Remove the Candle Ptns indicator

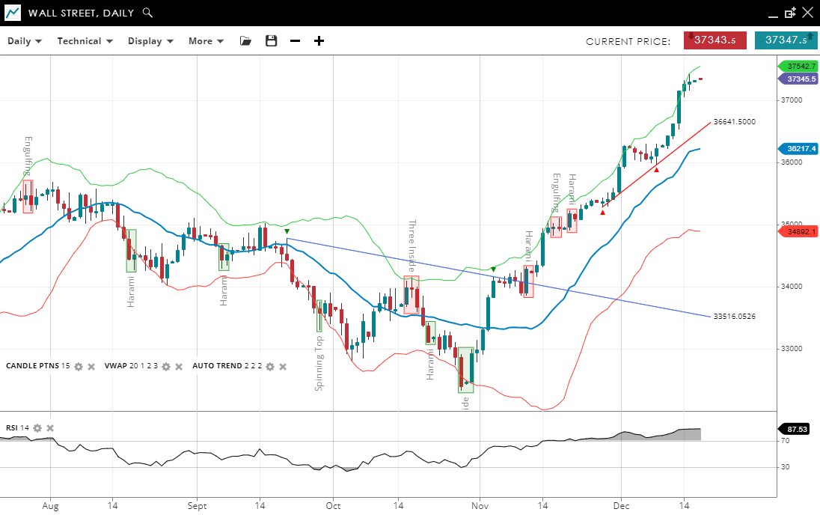(91, 367)
